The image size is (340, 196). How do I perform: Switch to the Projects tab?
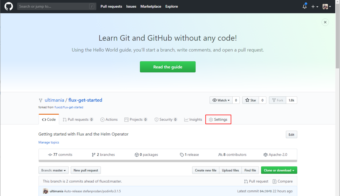click(136, 119)
